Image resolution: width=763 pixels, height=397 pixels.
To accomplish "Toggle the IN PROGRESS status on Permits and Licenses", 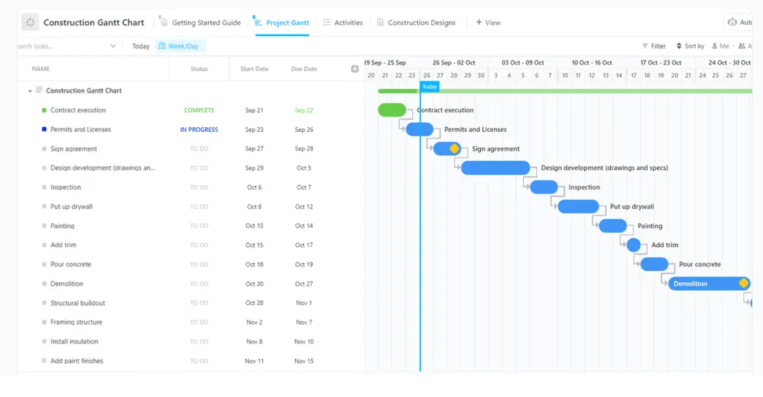I will 199,130.
